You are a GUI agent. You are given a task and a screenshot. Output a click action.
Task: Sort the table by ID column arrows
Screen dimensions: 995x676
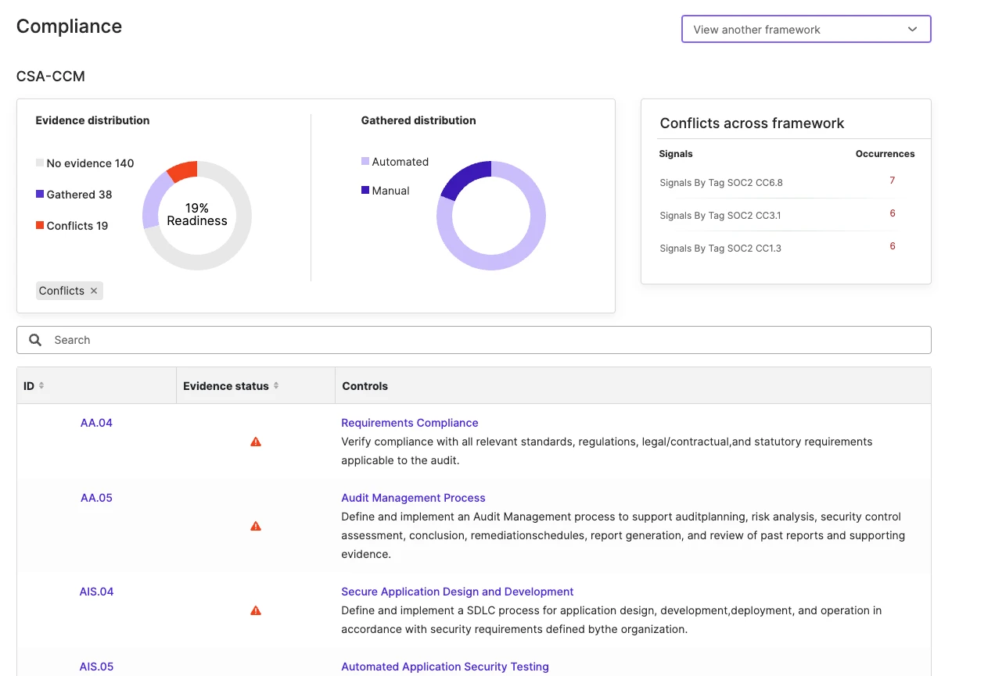click(x=41, y=386)
